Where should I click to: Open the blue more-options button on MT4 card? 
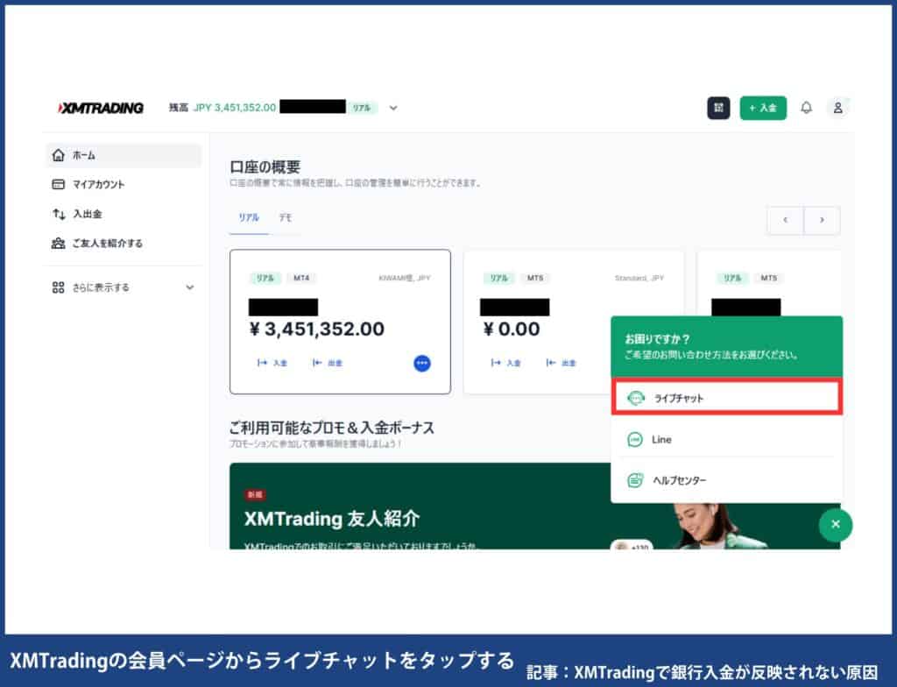[422, 363]
